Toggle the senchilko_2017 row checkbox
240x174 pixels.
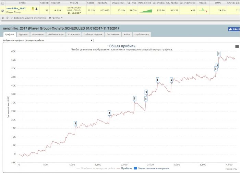pos(3,11)
